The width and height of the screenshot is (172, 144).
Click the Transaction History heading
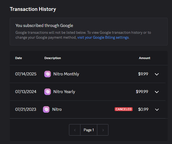pos(33,9)
